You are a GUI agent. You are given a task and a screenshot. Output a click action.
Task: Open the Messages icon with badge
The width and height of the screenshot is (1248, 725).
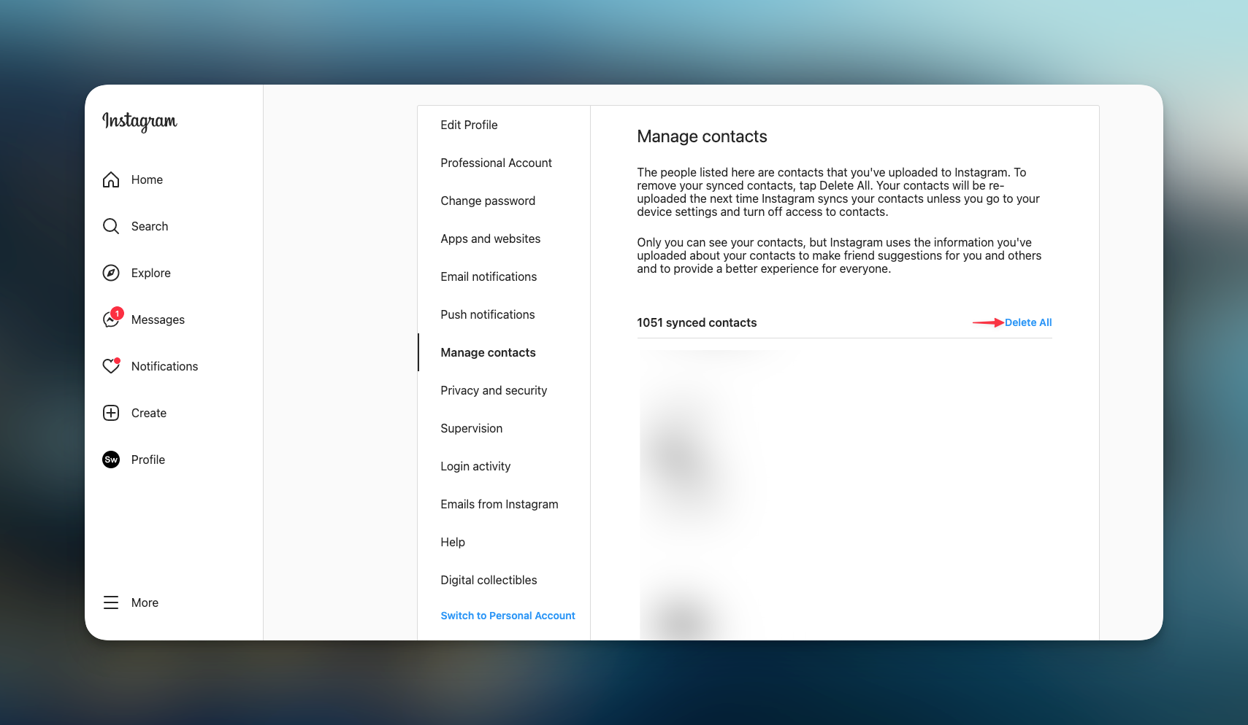click(x=112, y=319)
